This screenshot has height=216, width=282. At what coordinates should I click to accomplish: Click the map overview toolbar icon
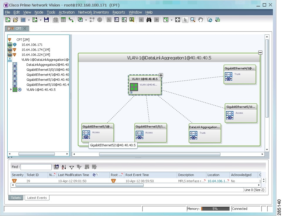124,20
